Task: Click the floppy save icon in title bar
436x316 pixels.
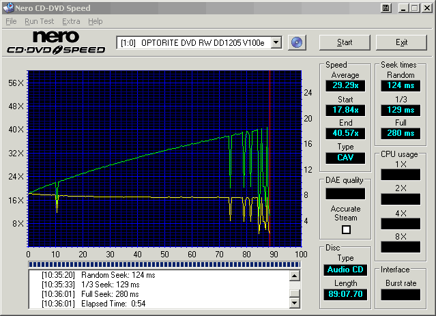Action: (x=386, y=8)
